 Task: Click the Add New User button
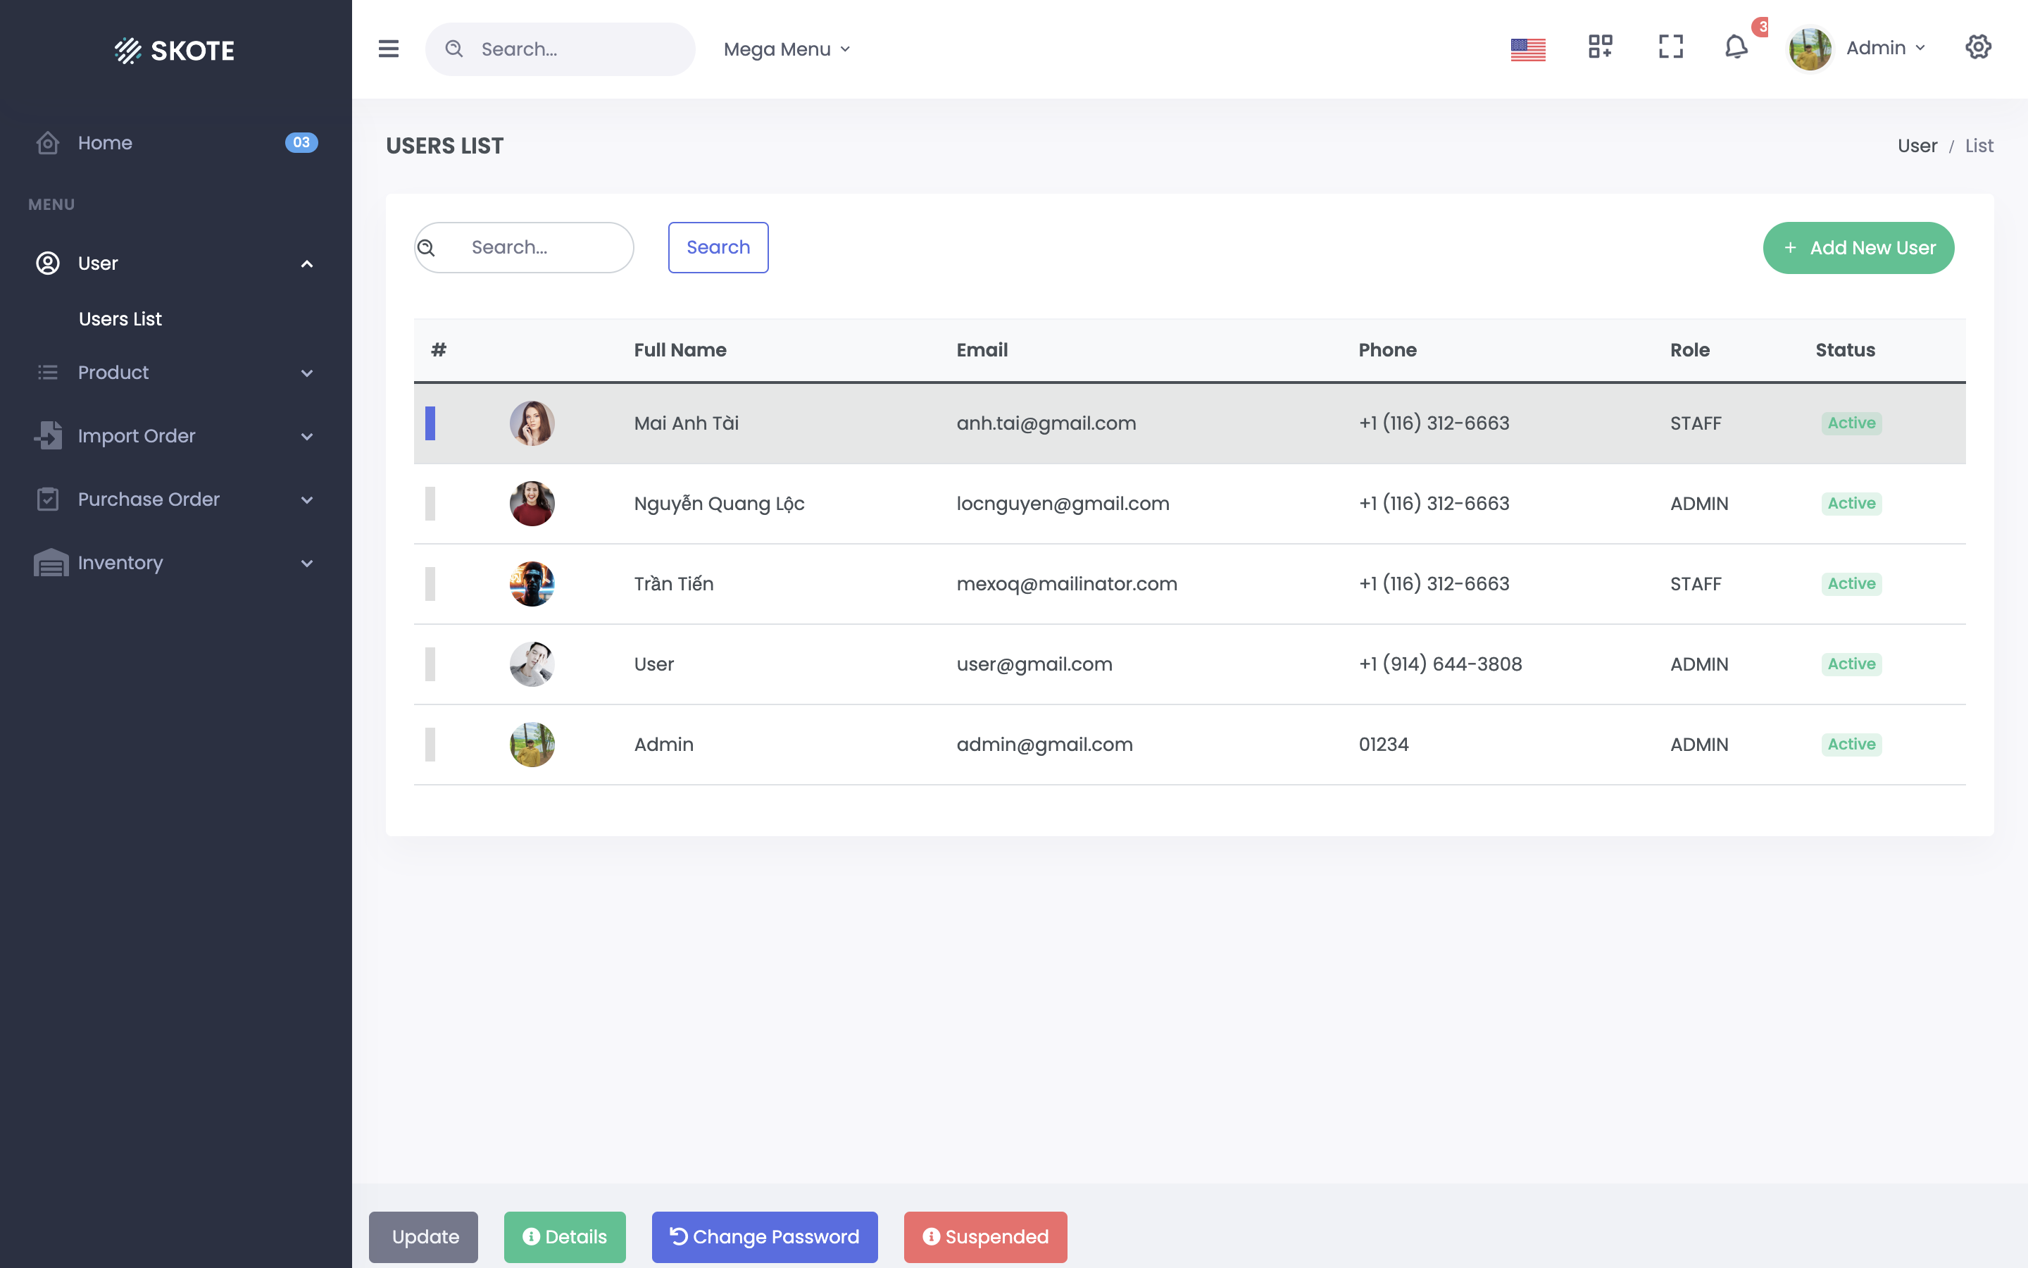pos(1858,247)
